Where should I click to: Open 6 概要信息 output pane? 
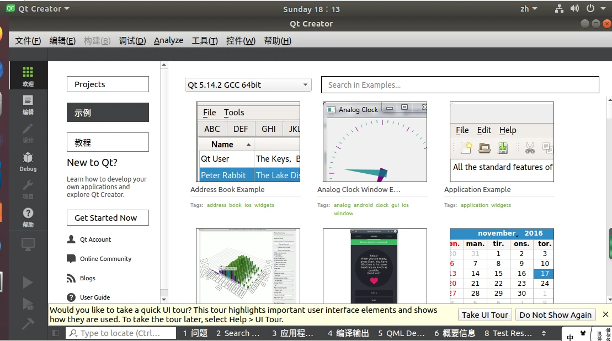coord(455,333)
